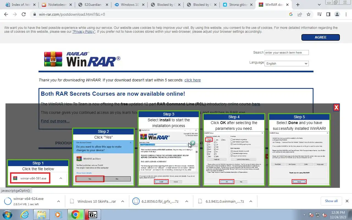Click Show all downloads button
The image size is (352, 220).
click(331, 201)
